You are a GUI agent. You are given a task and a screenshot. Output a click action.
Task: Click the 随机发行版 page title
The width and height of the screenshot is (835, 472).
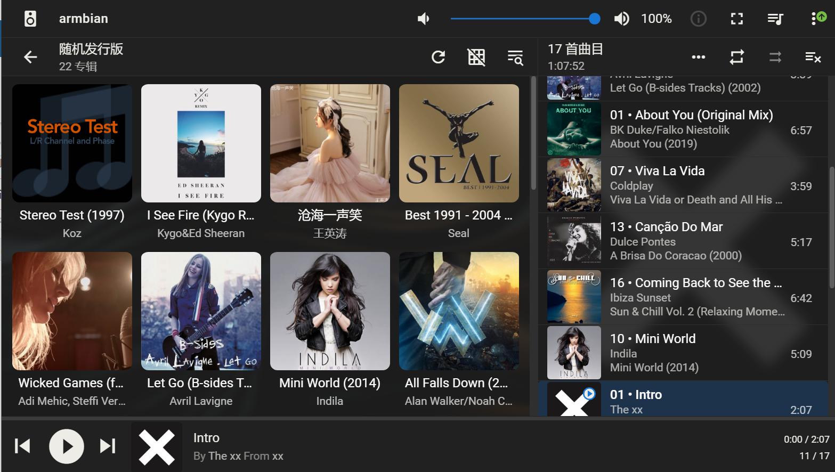pyautogui.click(x=91, y=49)
